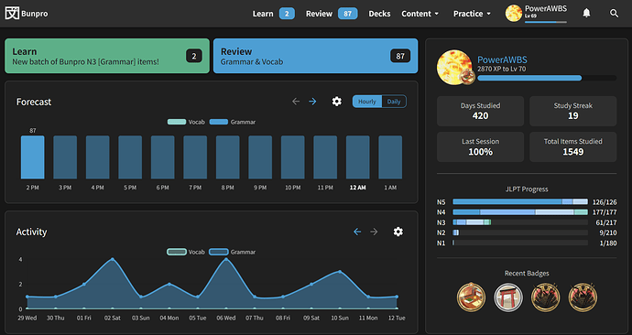Switch Forecast to Hourly view
This screenshot has width=632, height=335.
point(366,102)
